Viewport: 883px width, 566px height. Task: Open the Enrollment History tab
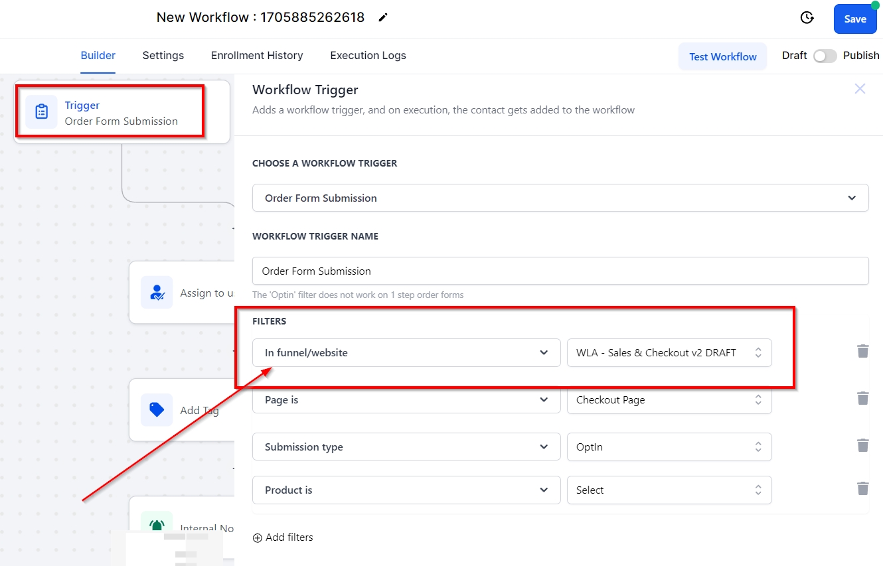(x=257, y=56)
